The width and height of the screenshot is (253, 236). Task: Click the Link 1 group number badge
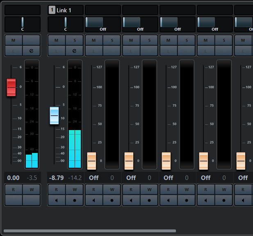click(52, 10)
